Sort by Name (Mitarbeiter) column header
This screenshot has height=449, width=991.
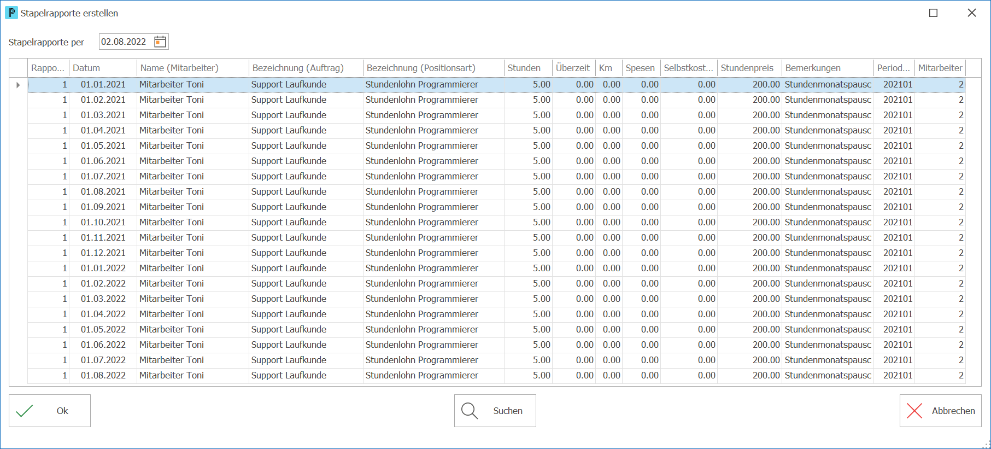coord(193,68)
